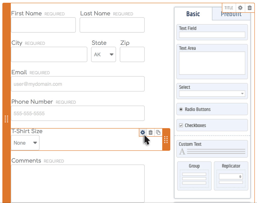Viewport: 257px width, 203px height.
Task: Open the form settings gear at the top
Action: pyautogui.click(x=240, y=8)
